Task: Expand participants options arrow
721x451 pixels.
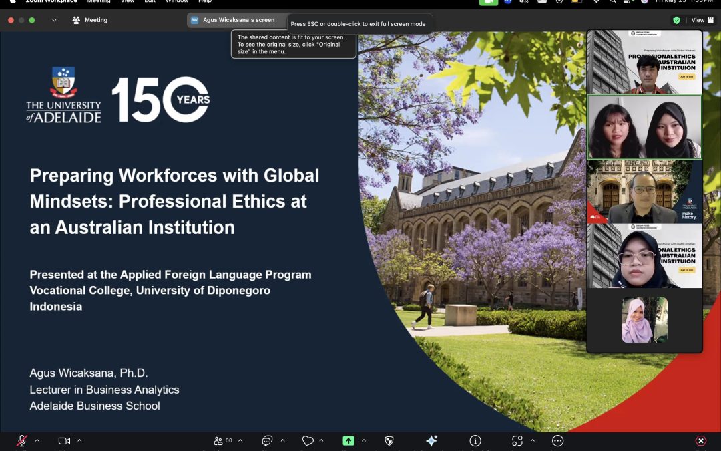Action: pos(240,440)
